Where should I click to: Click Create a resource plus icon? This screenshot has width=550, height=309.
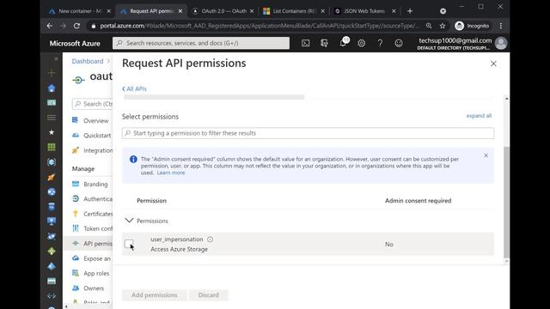click(52, 73)
